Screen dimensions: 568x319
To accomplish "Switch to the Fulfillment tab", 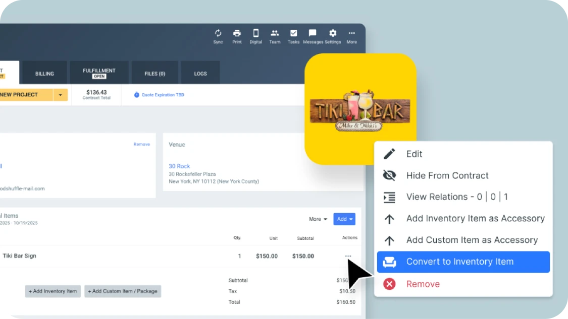I will pos(99,72).
